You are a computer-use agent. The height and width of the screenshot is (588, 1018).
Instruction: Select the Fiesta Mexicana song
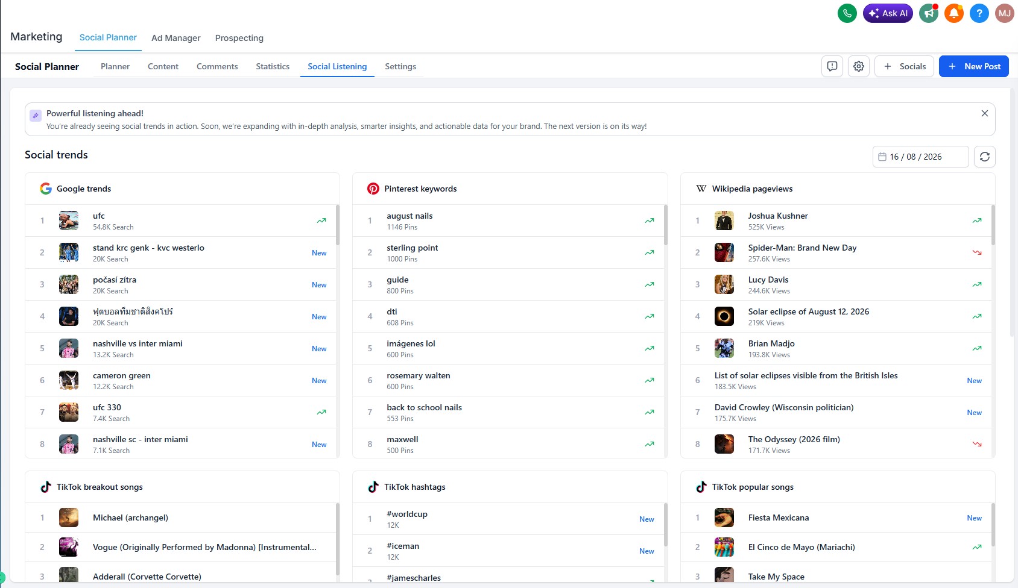pyautogui.click(x=836, y=518)
